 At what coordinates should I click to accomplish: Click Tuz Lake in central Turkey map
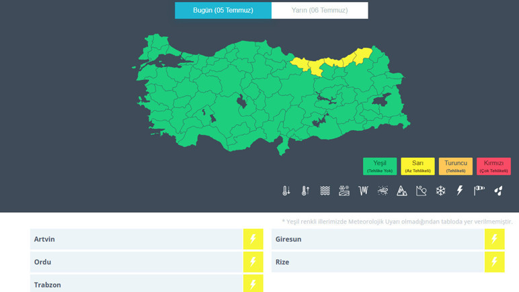[x=241, y=101]
